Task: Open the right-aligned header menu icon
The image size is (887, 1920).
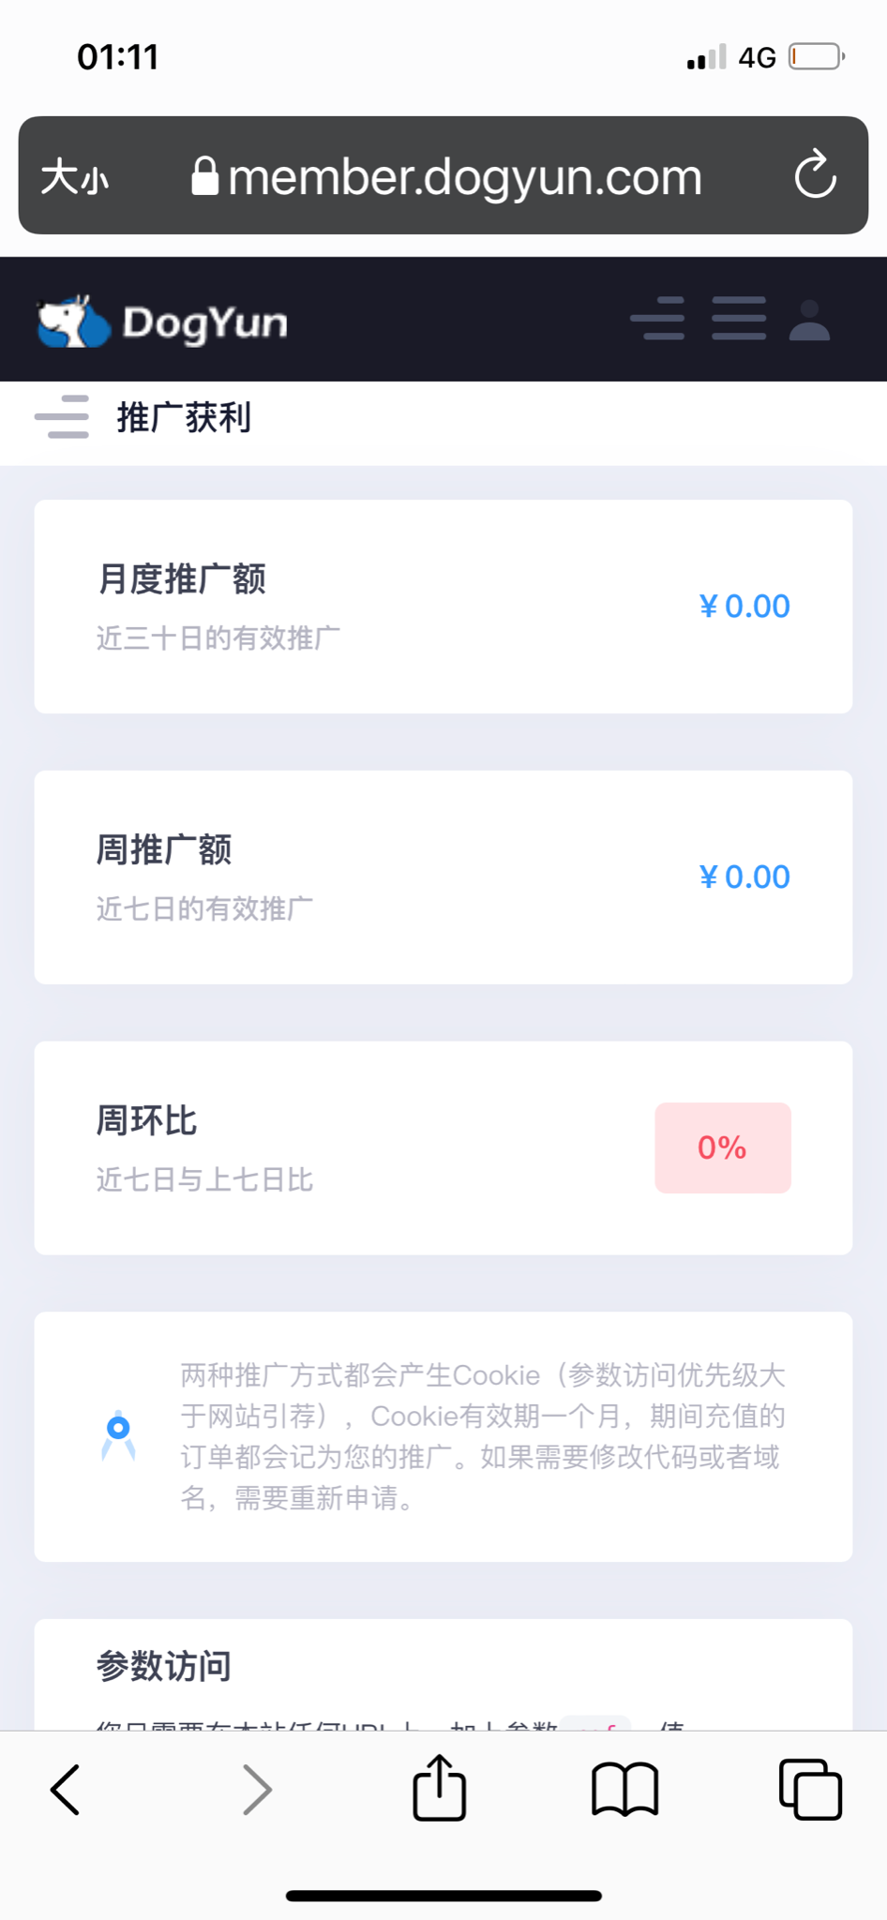Action: [657, 319]
